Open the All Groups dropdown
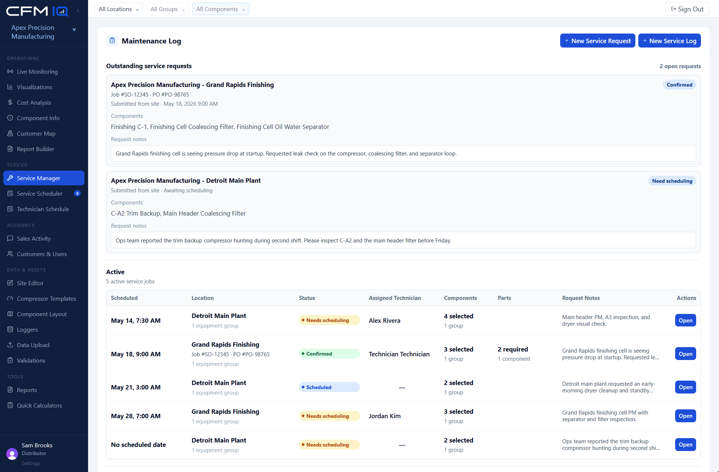 pyautogui.click(x=168, y=9)
